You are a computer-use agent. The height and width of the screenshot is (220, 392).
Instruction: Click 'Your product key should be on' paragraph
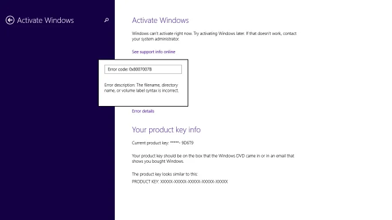[213, 158]
